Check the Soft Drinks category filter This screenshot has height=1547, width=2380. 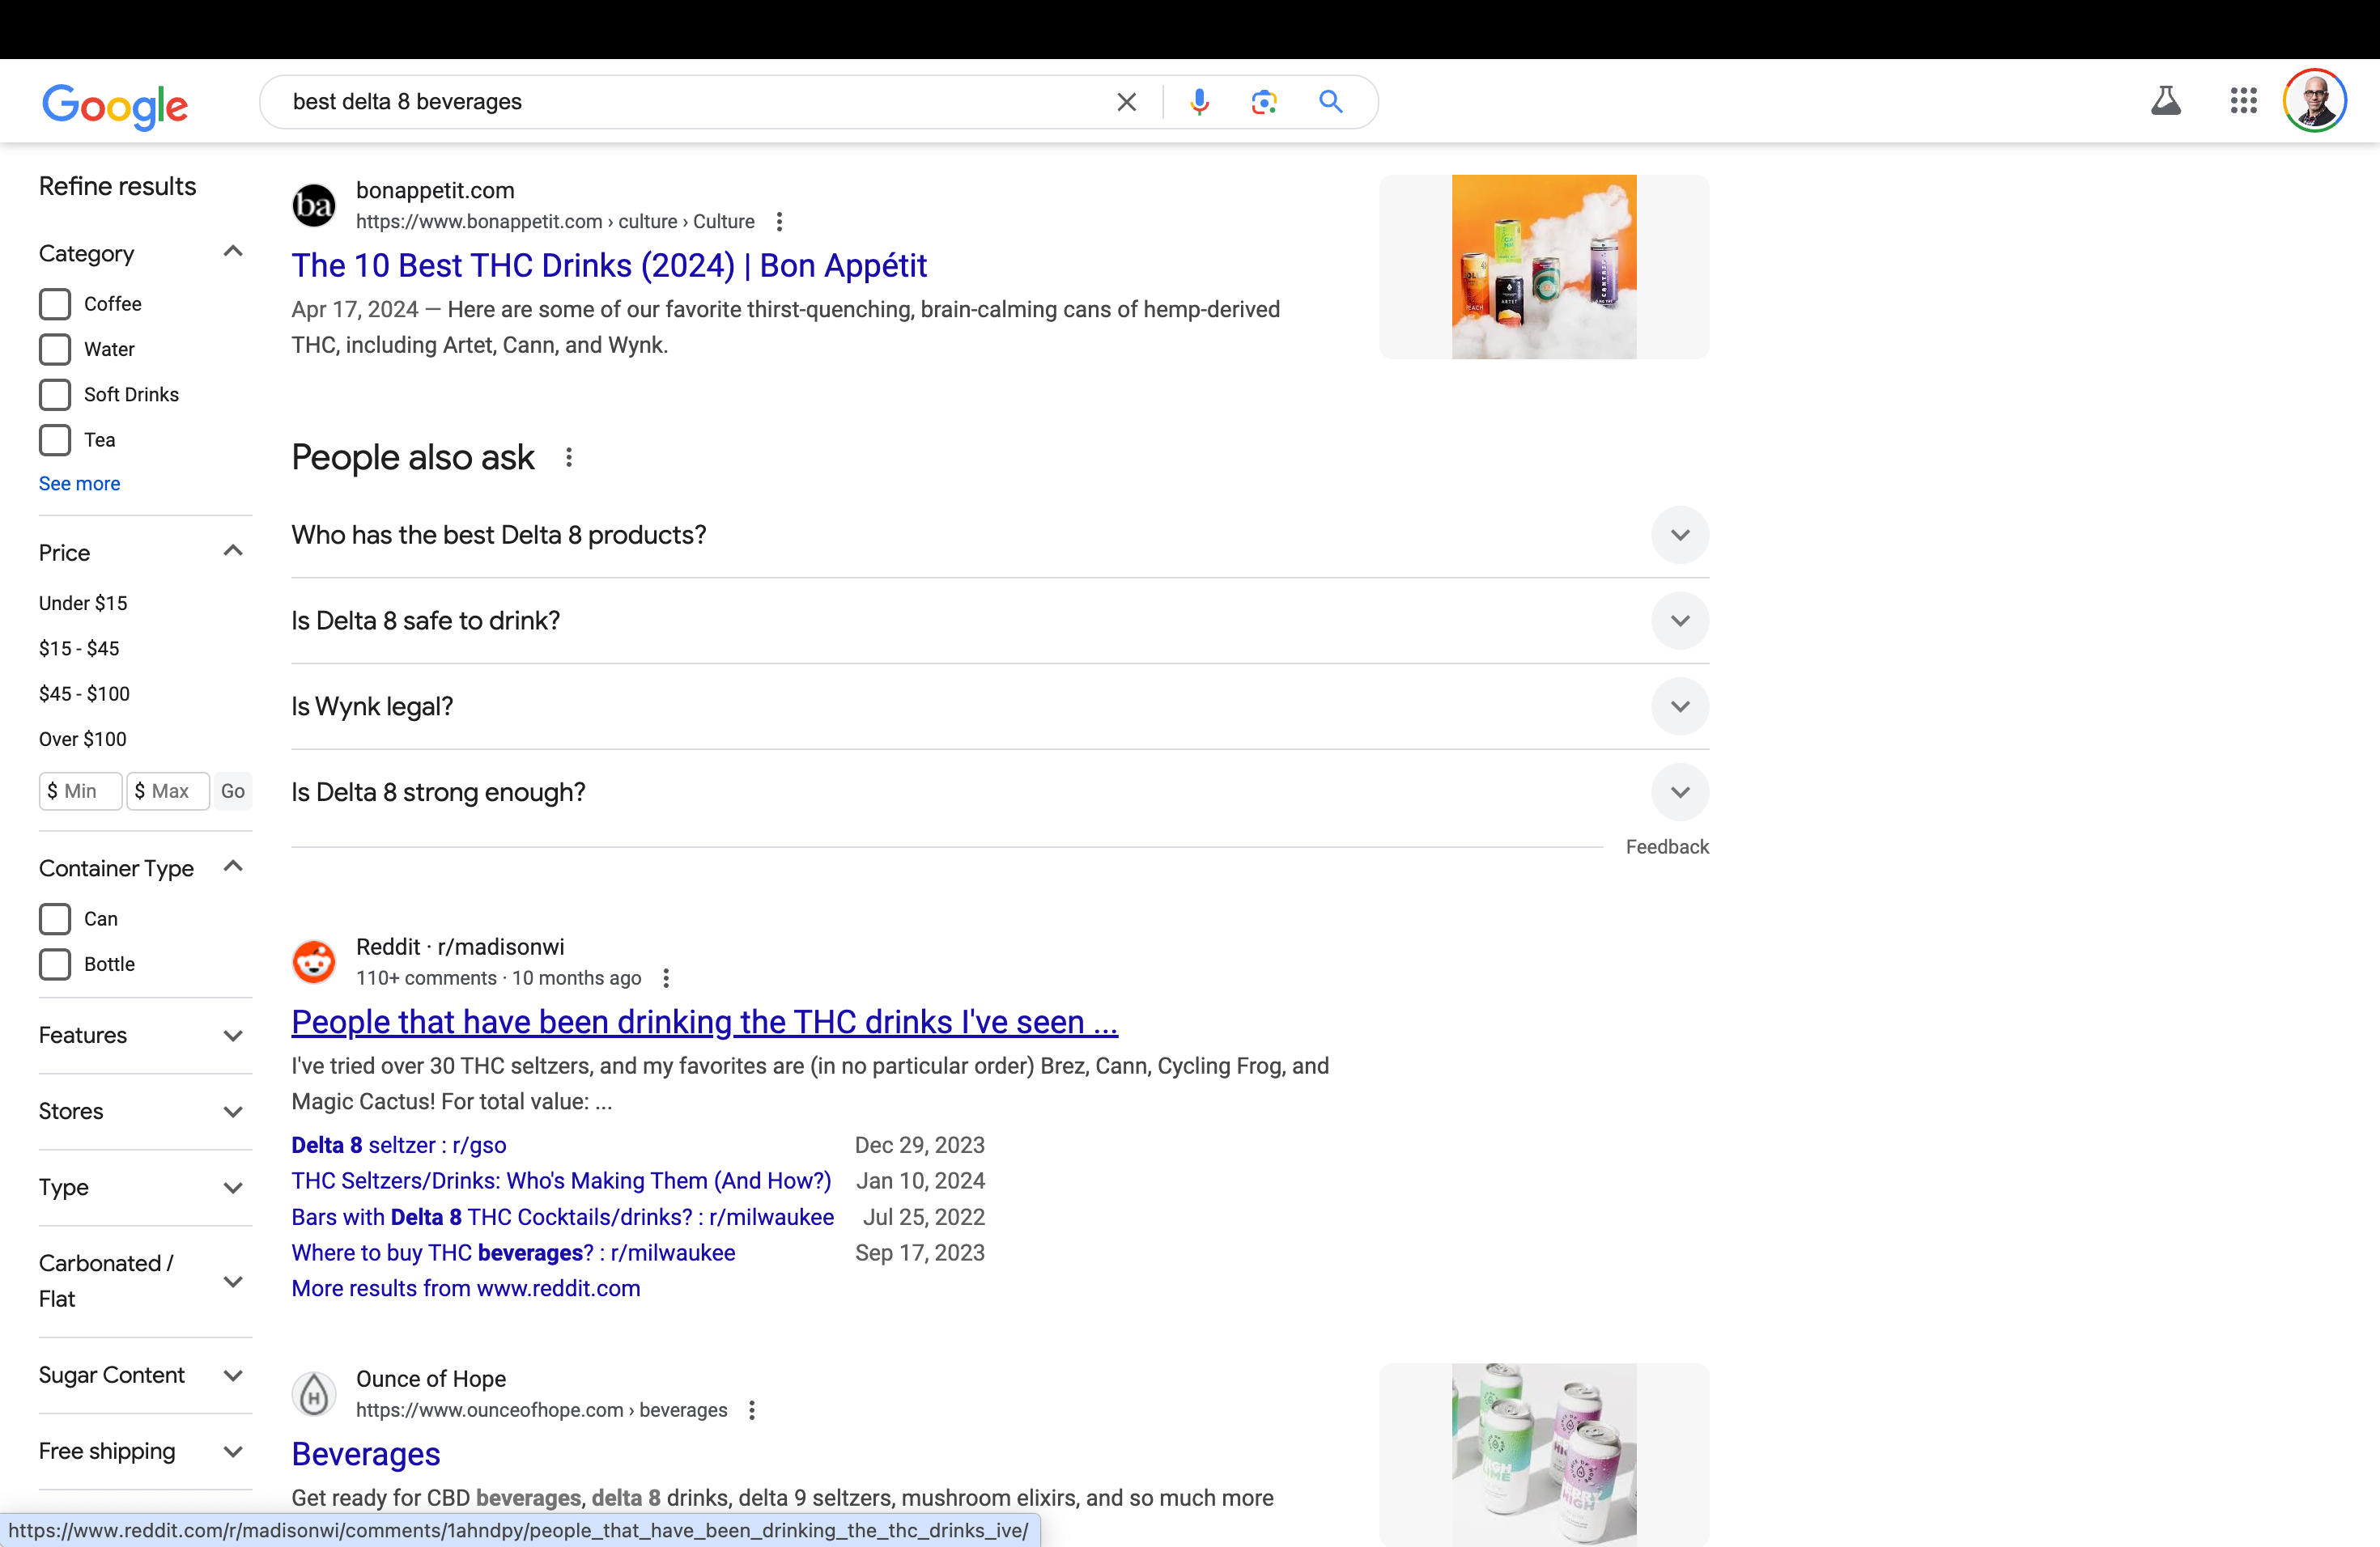click(55, 395)
